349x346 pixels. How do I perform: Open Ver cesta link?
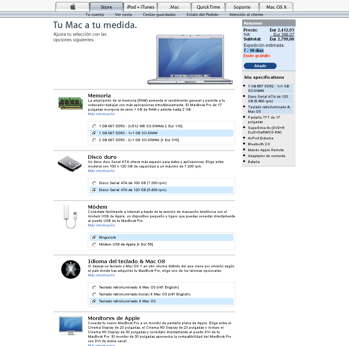click(123, 15)
